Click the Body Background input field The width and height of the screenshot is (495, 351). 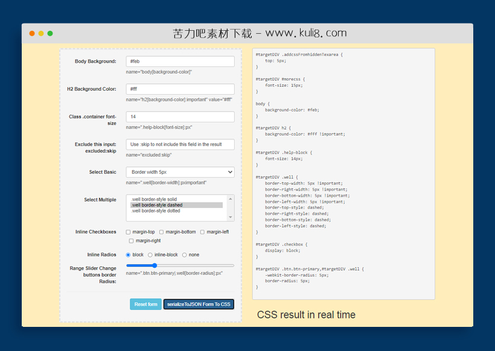pyautogui.click(x=180, y=62)
